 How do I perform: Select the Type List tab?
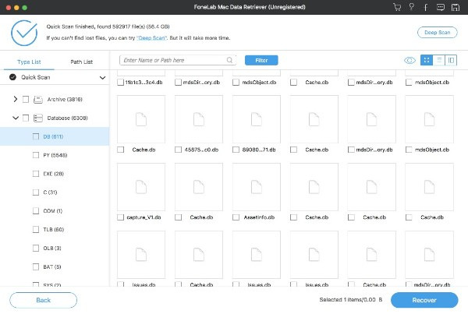coord(30,61)
